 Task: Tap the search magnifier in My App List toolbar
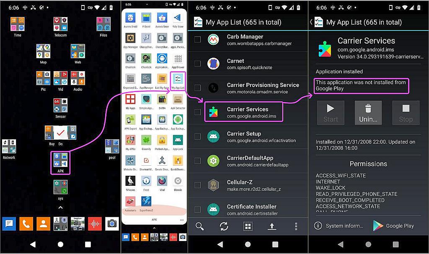click(200, 226)
